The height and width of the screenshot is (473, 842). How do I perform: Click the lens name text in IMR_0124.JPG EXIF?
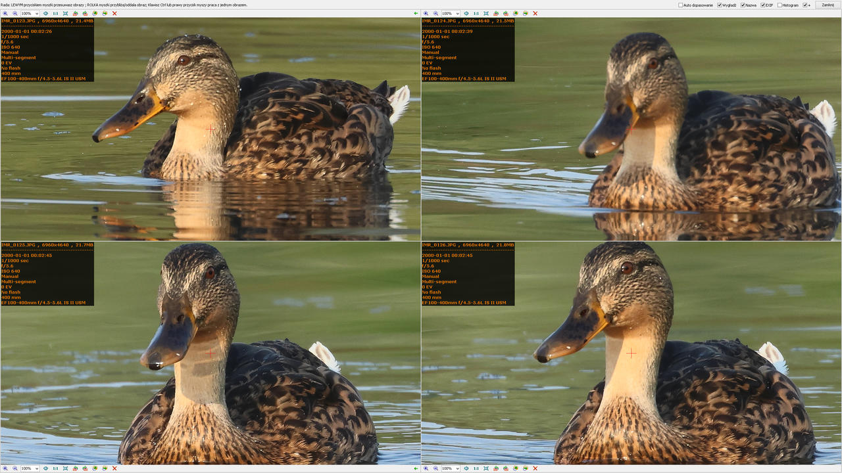click(464, 79)
